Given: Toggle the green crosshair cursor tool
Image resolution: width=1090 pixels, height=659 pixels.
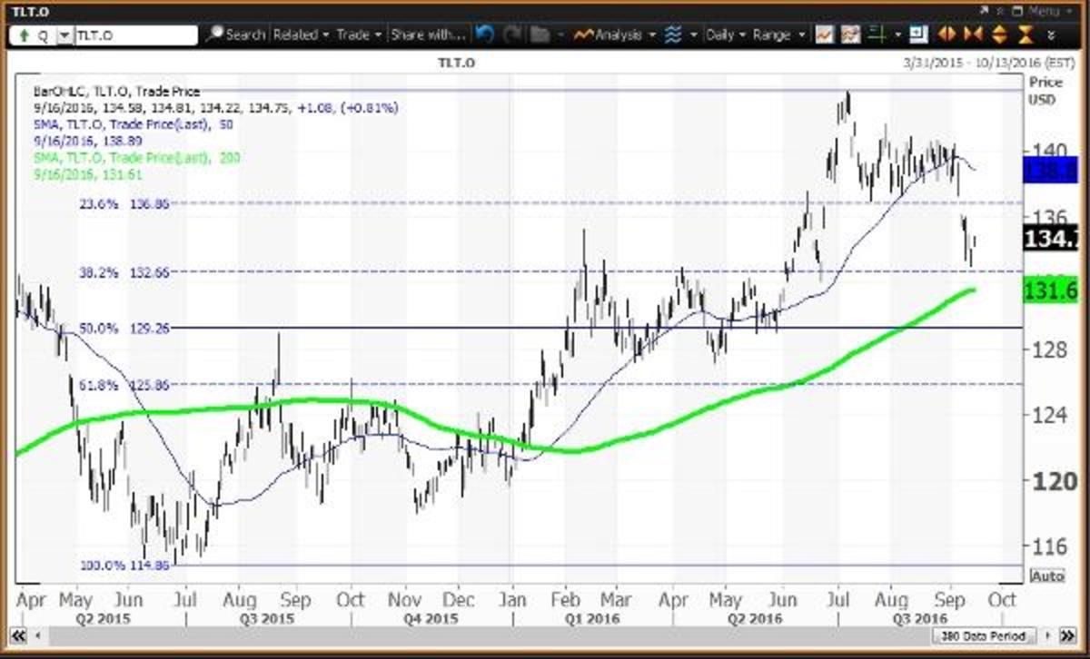Looking at the screenshot, I should coord(874,34).
